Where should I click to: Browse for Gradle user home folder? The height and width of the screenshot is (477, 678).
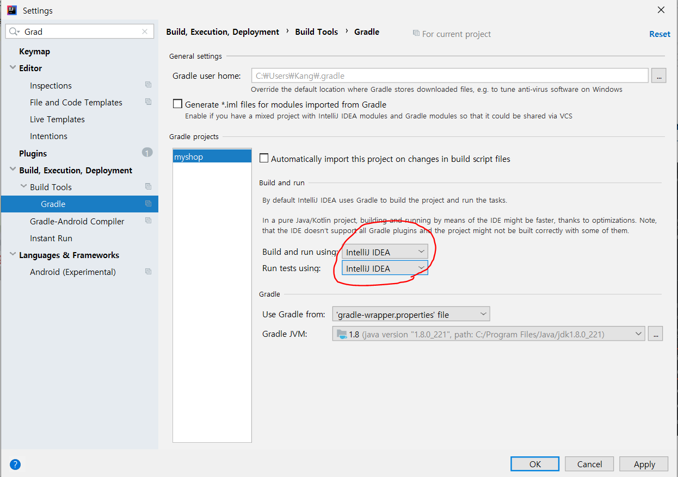point(658,76)
